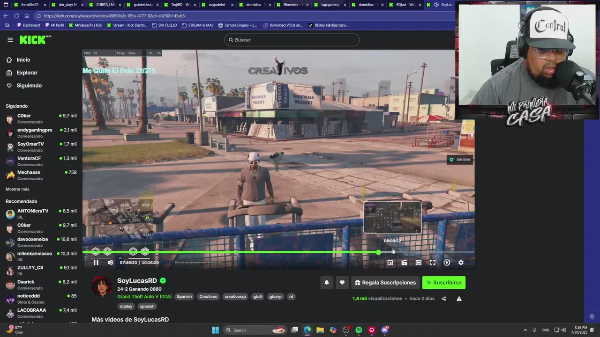The image size is (600, 337).
Task: Report video using warning triangle icon
Action: (459, 299)
